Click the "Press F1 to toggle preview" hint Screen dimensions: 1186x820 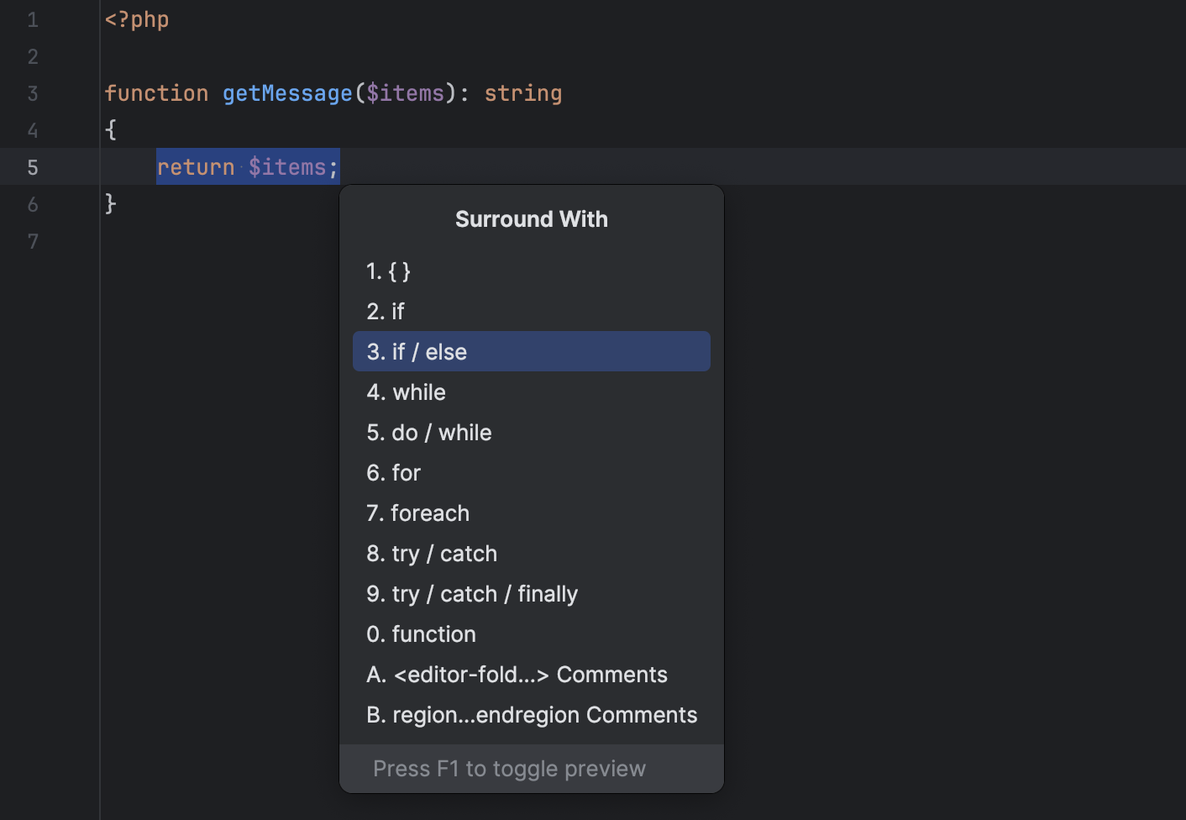pos(509,768)
